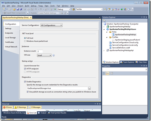Switch to the Virtual Network side tab
151x121 pixels.
[x=11, y=47]
